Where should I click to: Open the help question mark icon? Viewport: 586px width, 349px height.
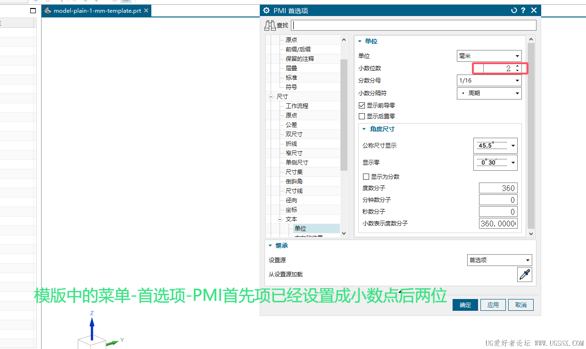click(x=523, y=10)
